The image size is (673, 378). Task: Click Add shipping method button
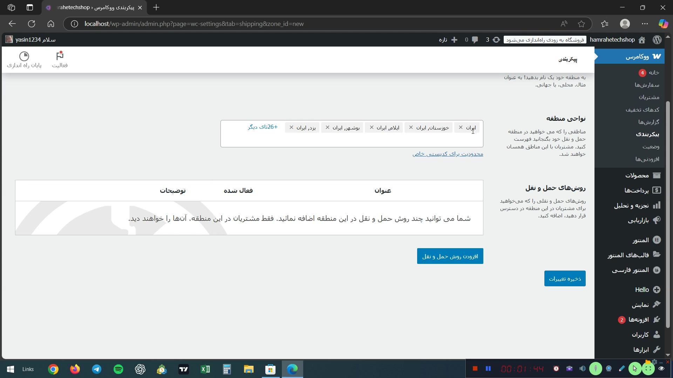(450, 256)
